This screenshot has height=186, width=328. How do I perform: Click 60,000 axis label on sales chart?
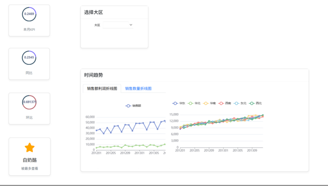pos(90,117)
